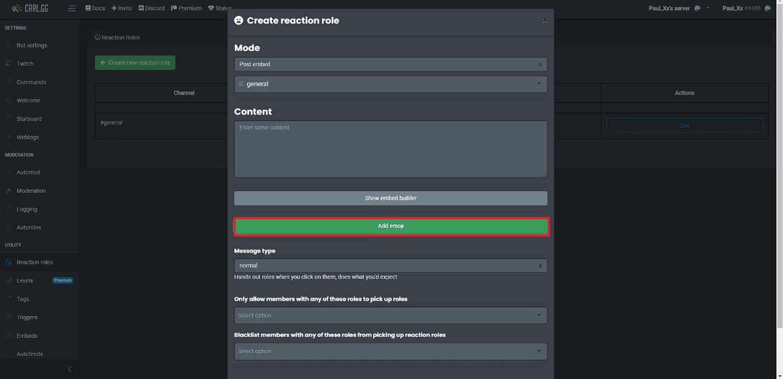The width and height of the screenshot is (783, 379).
Task: Click Show embed builder button
Action: (x=390, y=198)
